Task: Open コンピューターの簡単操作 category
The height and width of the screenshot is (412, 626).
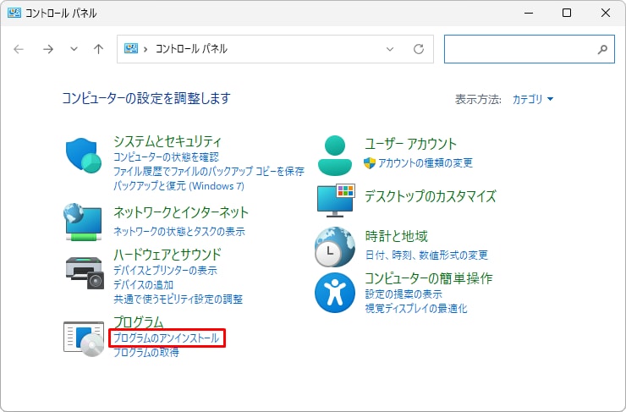Action: 429,278
